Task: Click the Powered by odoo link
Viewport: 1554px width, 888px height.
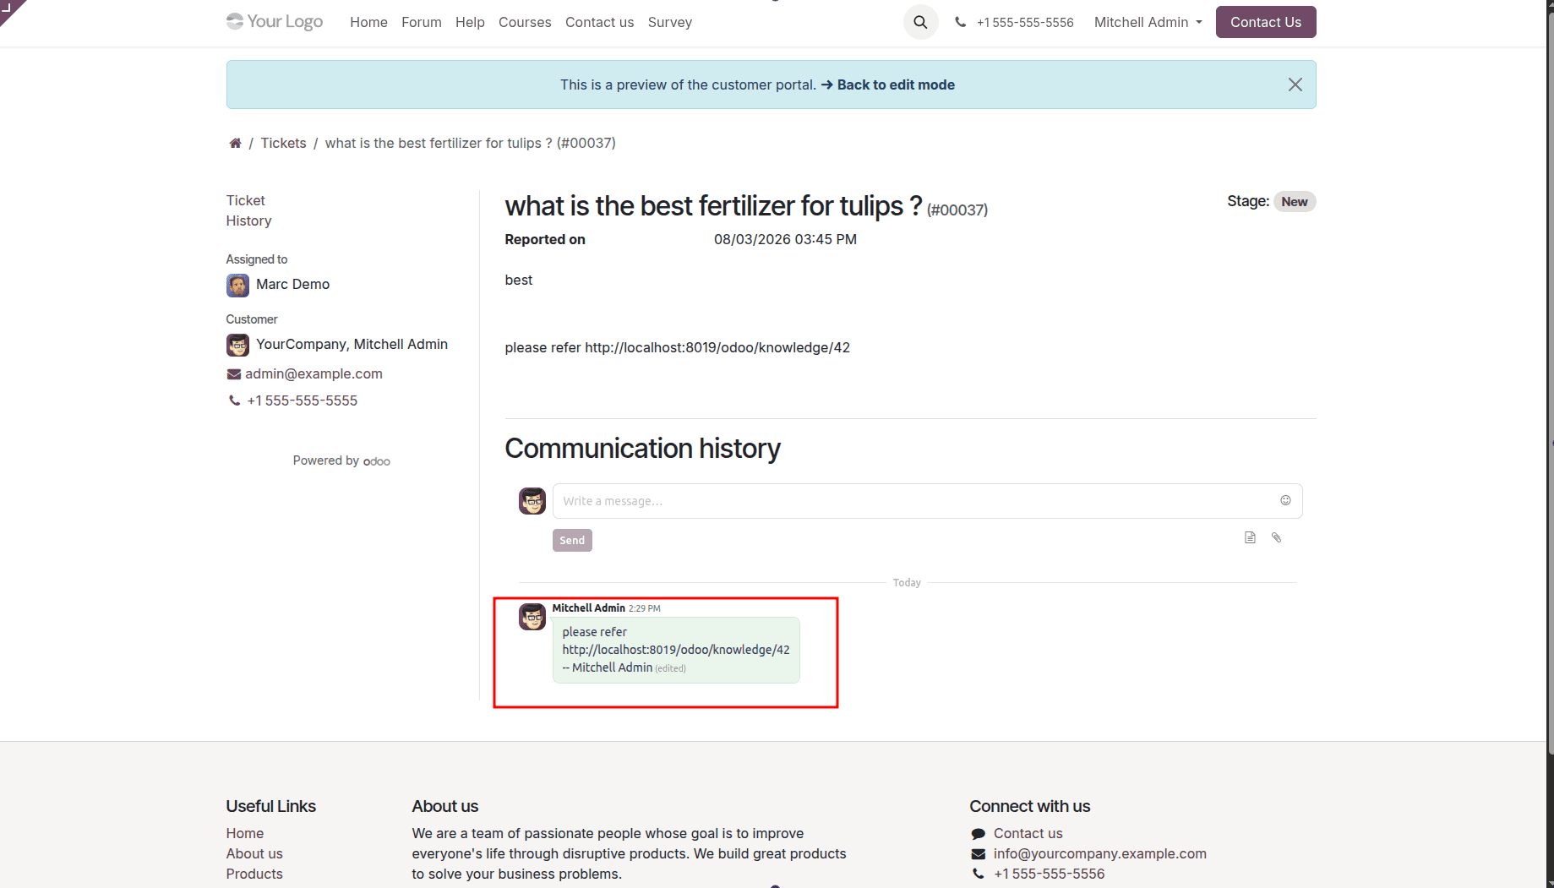Action: click(x=341, y=460)
